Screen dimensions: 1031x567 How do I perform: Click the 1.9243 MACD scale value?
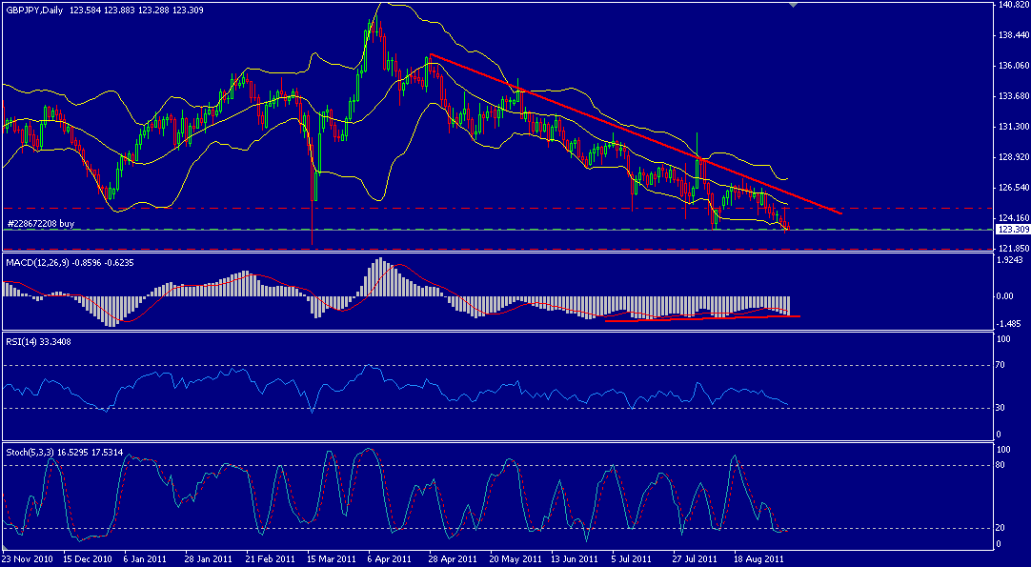pos(1009,260)
